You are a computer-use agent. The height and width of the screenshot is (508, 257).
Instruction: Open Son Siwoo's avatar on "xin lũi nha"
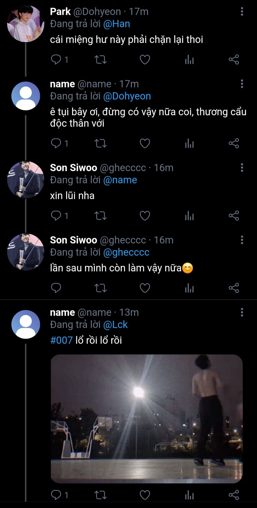26,180
